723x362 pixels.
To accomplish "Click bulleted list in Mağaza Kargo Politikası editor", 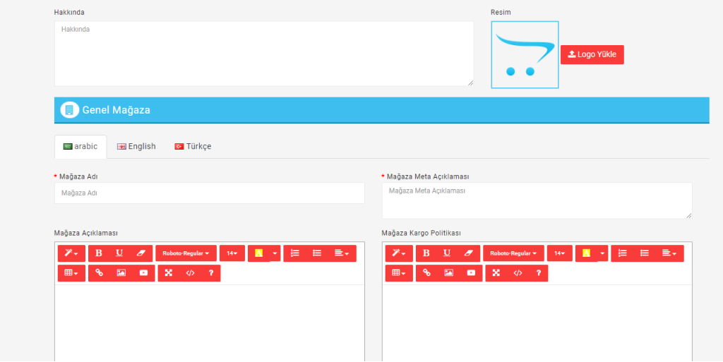I will (645, 253).
